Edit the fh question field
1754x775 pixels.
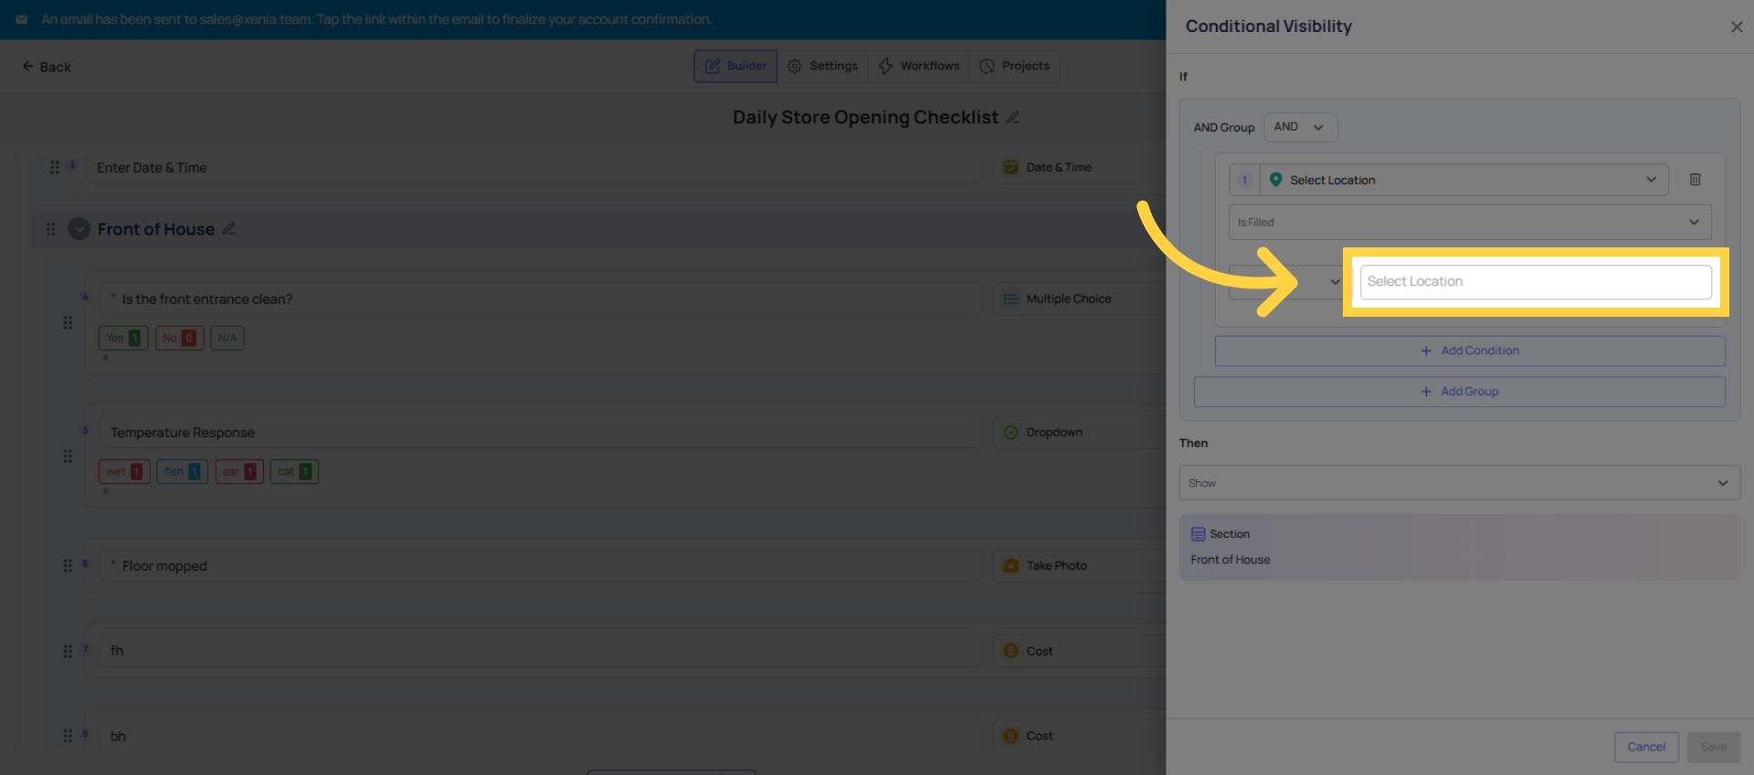coord(540,651)
